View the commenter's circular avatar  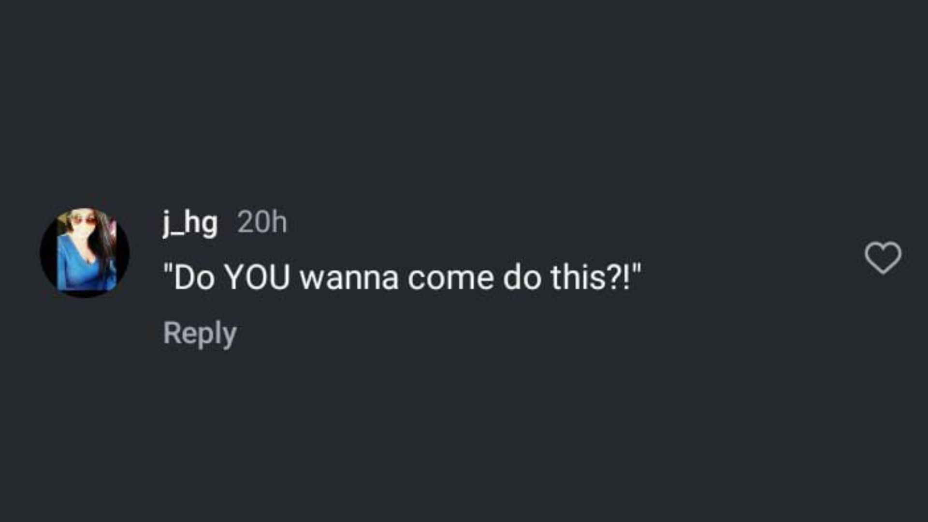click(x=85, y=253)
